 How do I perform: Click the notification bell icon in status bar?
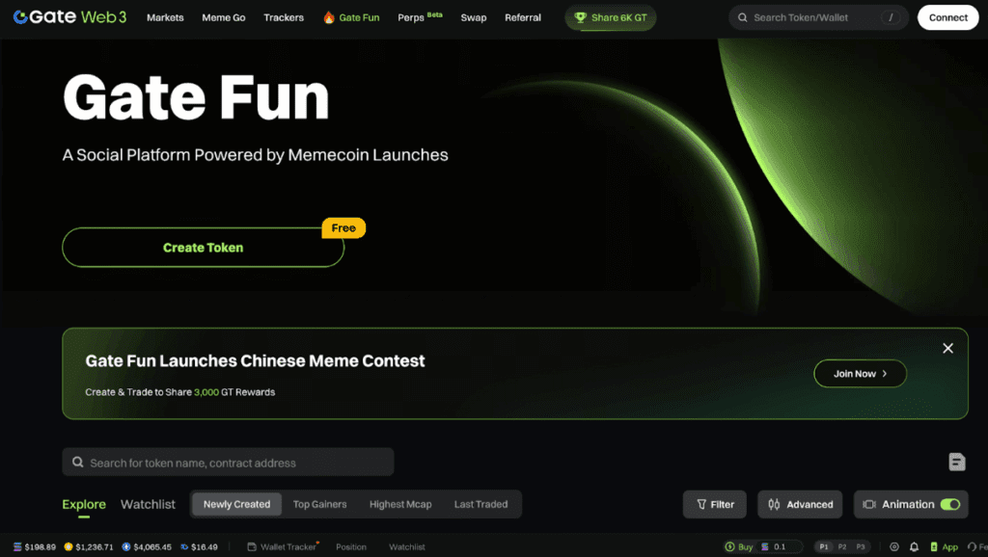tap(914, 547)
